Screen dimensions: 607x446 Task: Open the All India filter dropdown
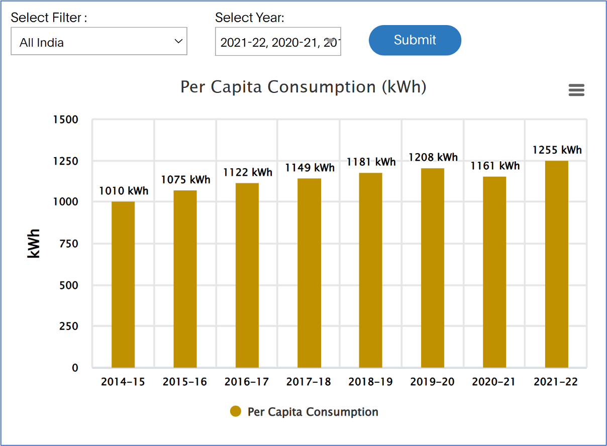coord(98,42)
